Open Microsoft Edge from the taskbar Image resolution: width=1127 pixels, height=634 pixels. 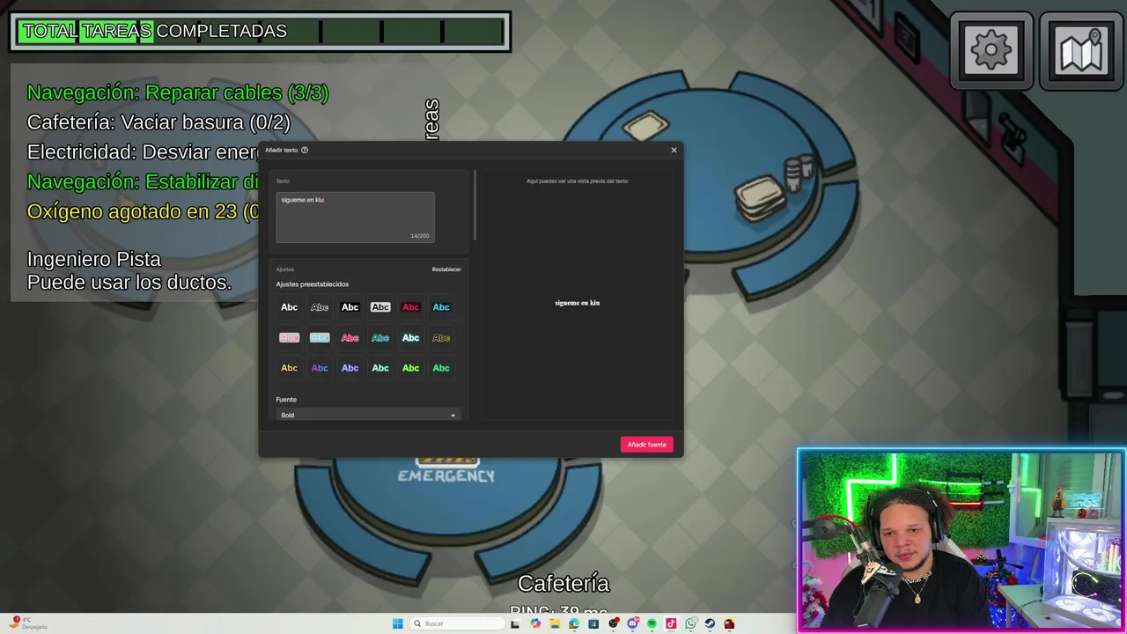[574, 623]
